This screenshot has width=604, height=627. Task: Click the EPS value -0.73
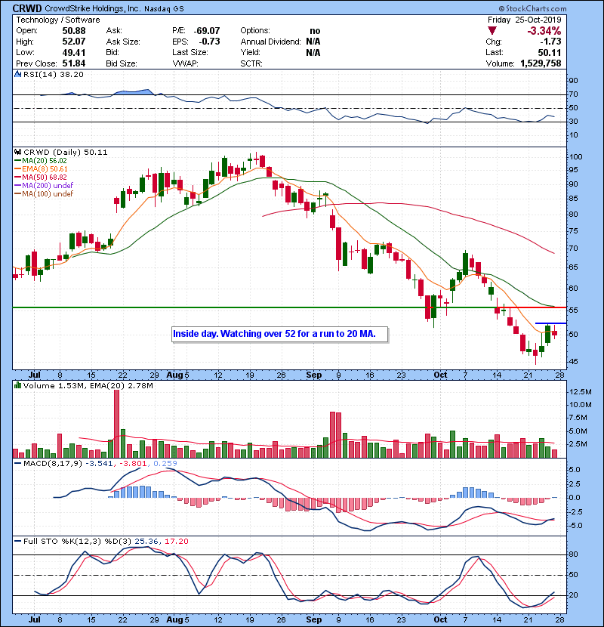click(x=209, y=42)
